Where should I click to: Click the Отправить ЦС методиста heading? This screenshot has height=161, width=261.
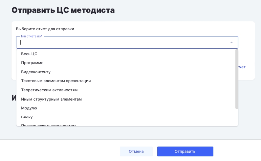[63, 10]
